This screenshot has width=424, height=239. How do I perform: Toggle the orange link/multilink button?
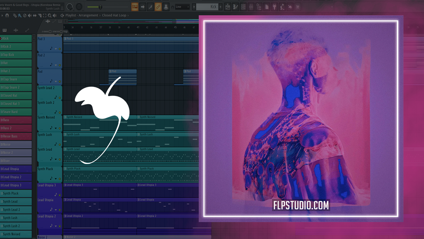[x=158, y=7]
